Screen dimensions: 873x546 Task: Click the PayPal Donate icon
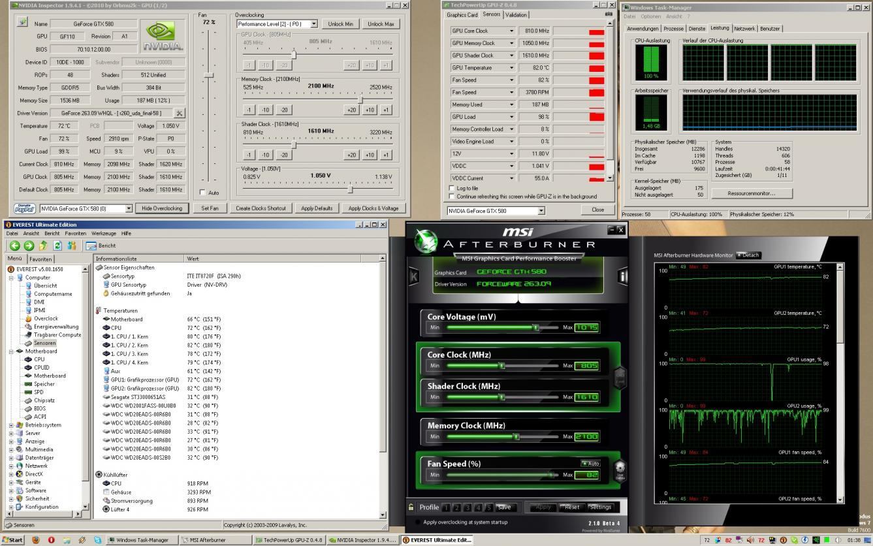(24, 208)
